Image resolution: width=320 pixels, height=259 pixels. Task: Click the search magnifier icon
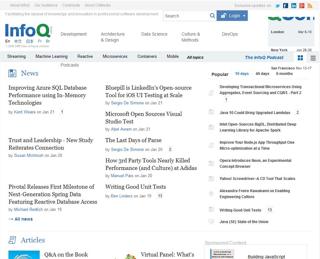coord(212,16)
